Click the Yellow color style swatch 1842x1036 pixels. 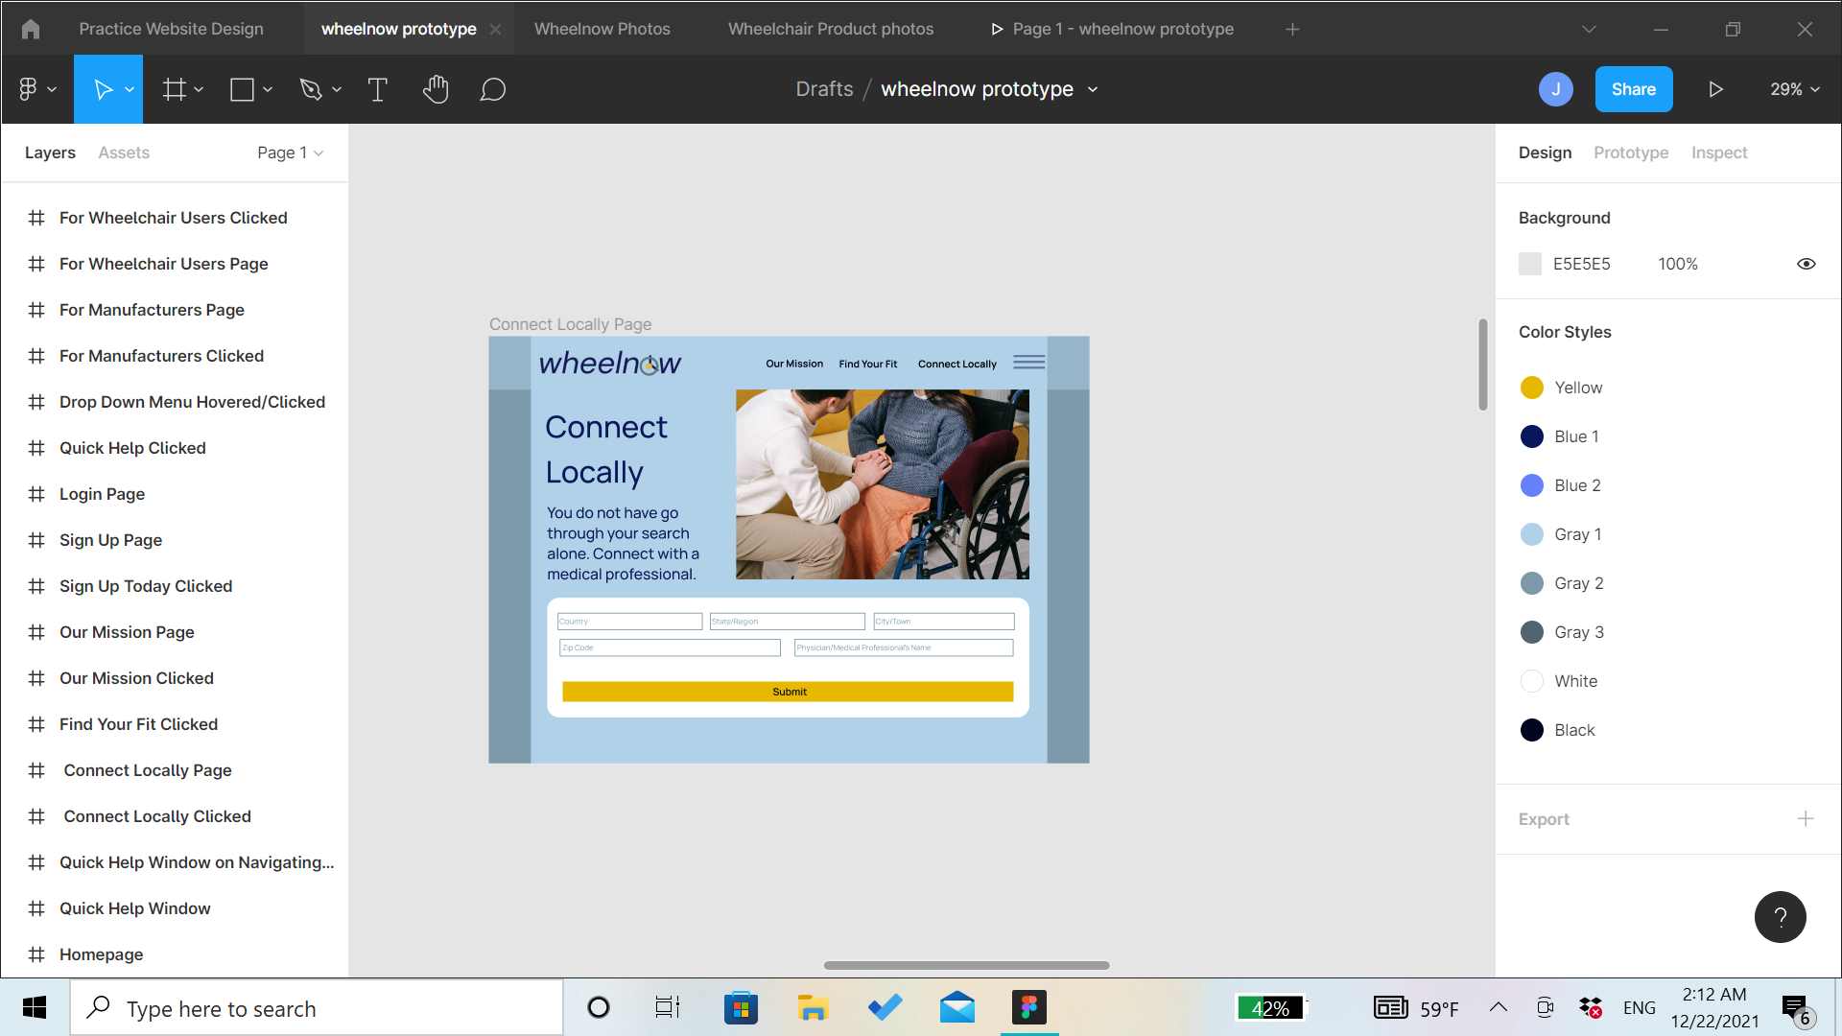(1532, 388)
